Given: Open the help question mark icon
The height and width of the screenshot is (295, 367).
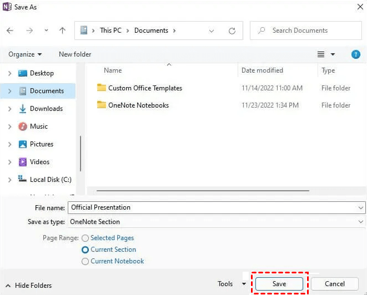Looking at the screenshot, I should click(x=356, y=54).
